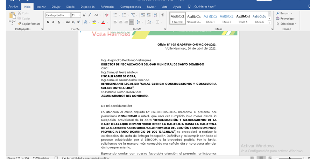Image resolution: width=310 pixels, height=159 pixels.
Task: Toggle bold formatting (N)
Action: click(x=48, y=22)
